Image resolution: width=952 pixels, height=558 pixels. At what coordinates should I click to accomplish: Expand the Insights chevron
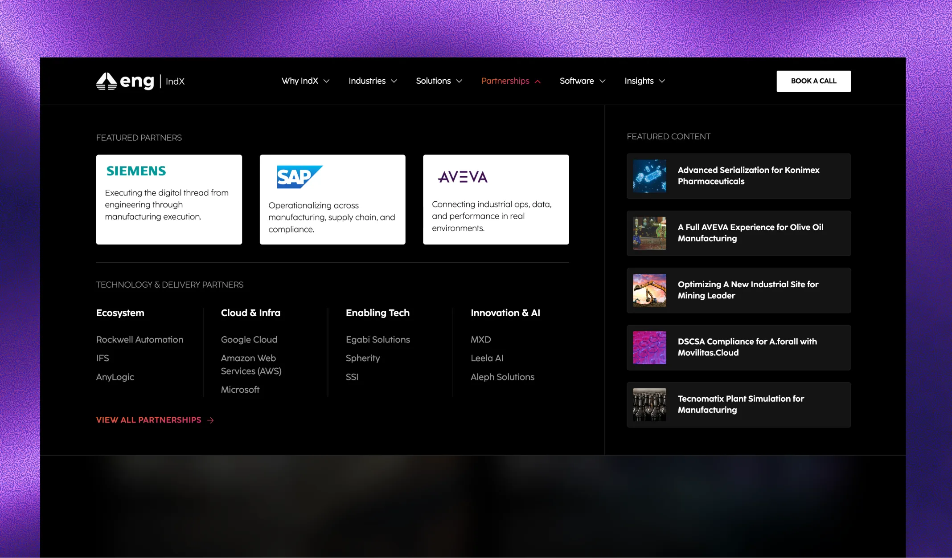[x=662, y=81]
